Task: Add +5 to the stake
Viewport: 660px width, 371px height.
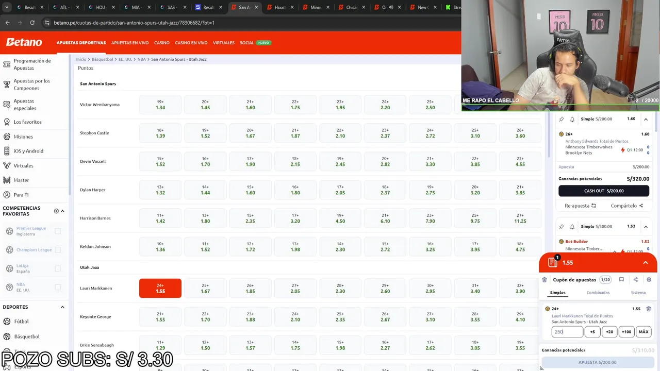Action: coord(592,332)
